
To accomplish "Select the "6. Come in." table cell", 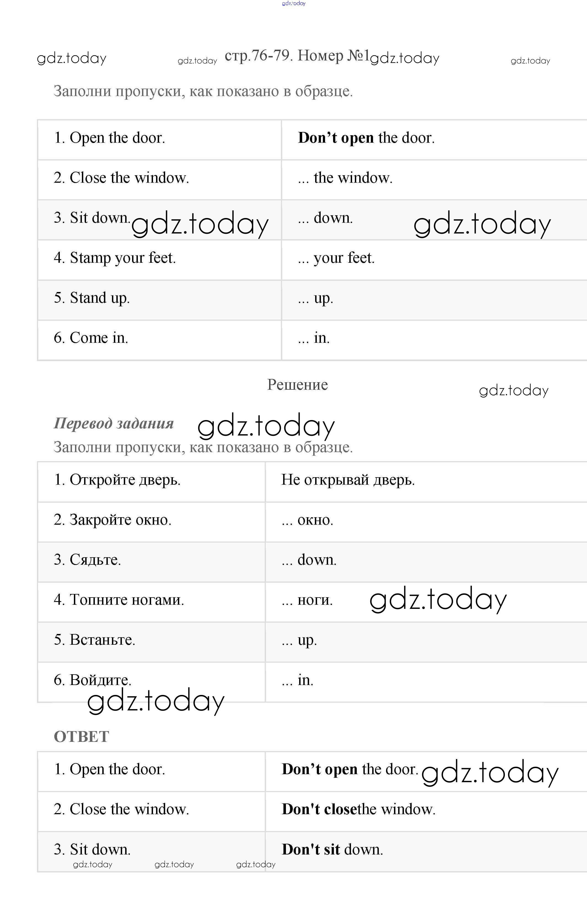I will point(91,338).
